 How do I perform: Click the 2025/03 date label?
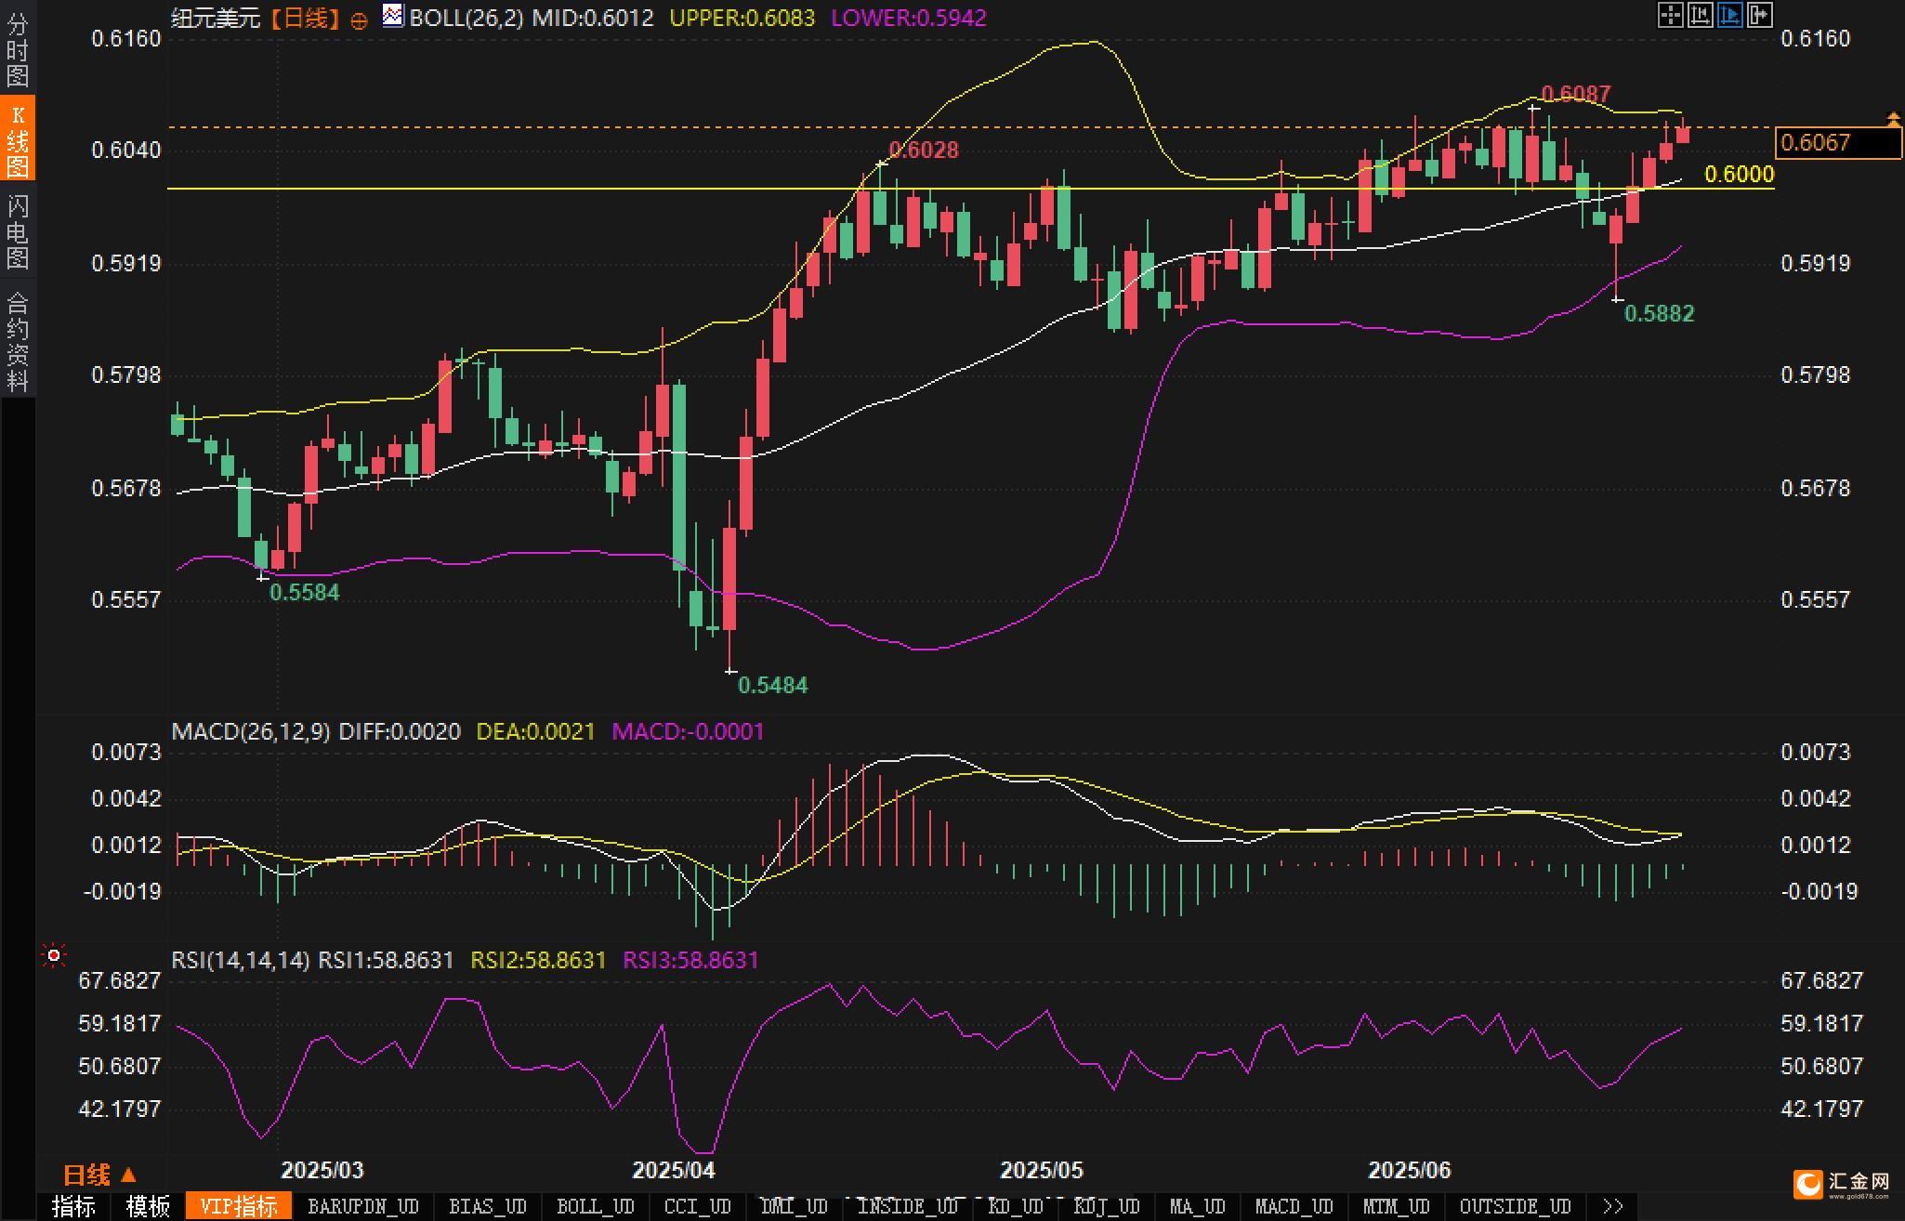point(322,1170)
